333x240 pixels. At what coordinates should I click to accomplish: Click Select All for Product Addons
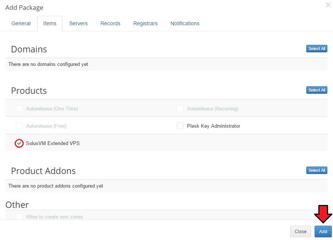point(317,170)
